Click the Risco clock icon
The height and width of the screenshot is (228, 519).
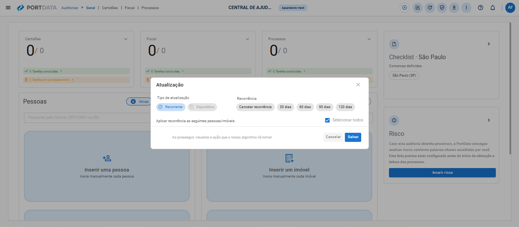[x=394, y=120]
